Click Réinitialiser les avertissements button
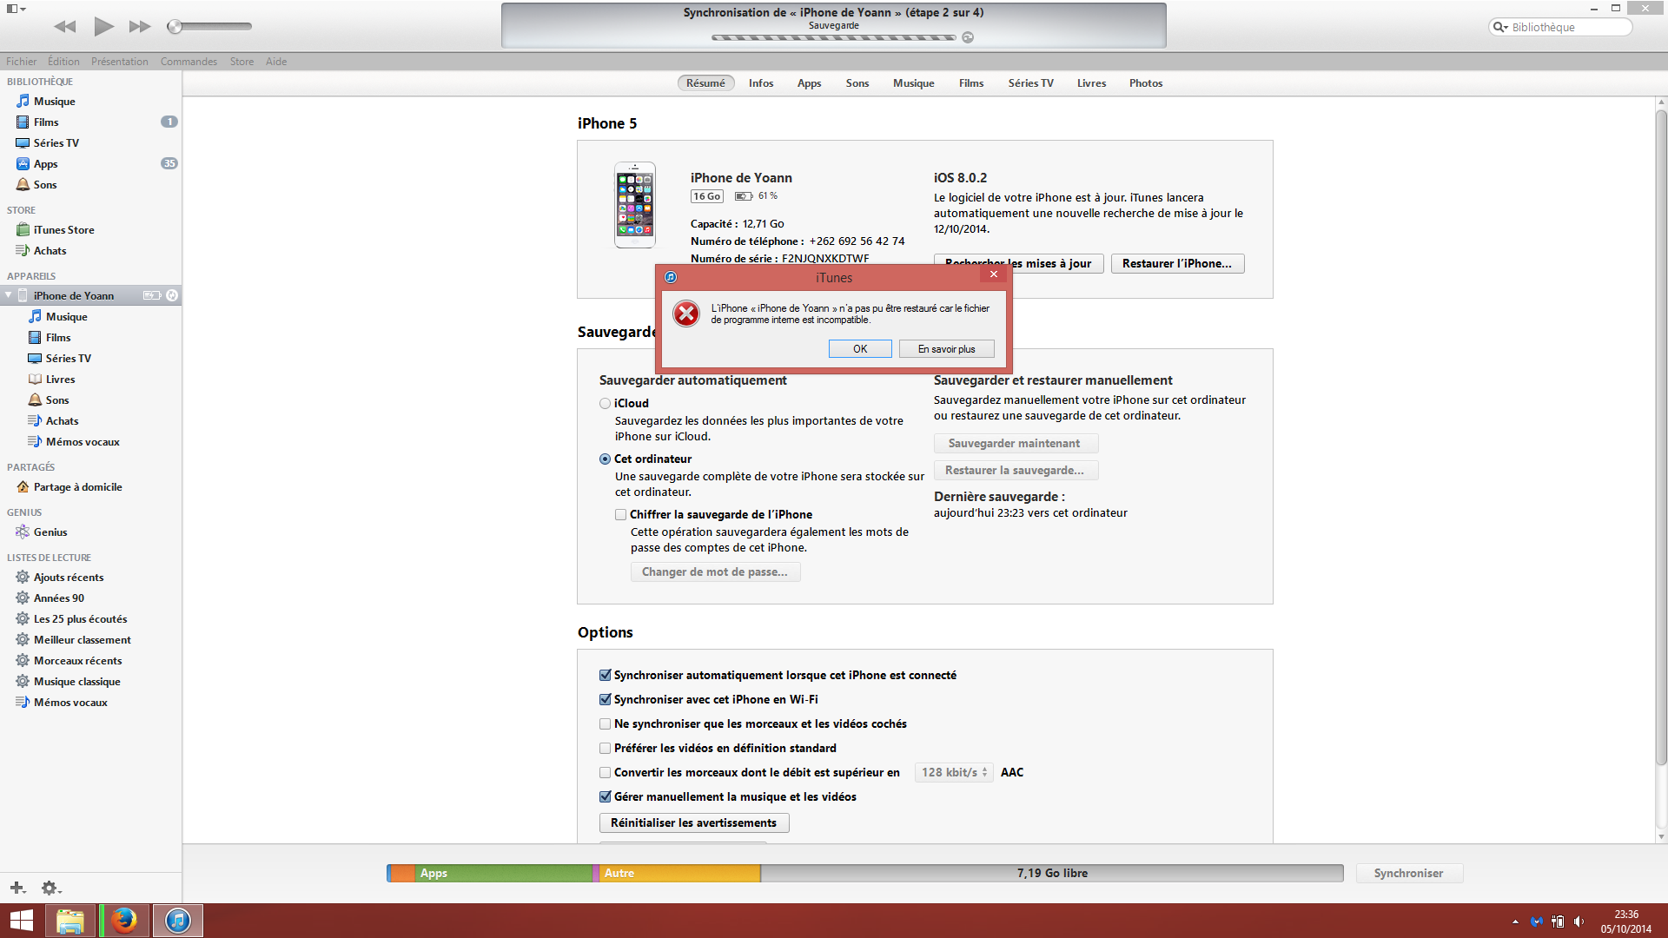The height and width of the screenshot is (938, 1668). pos(694,823)
